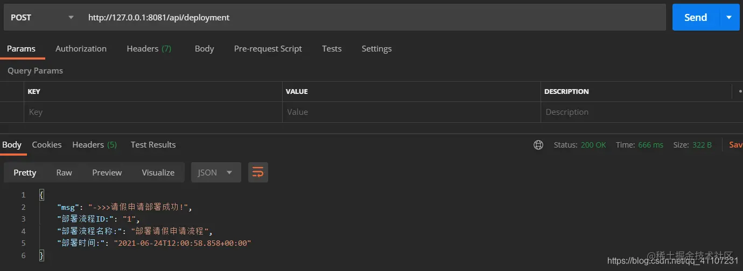Open the request Body tab
The image size is (743, 271).
click(x=205, y=48)
